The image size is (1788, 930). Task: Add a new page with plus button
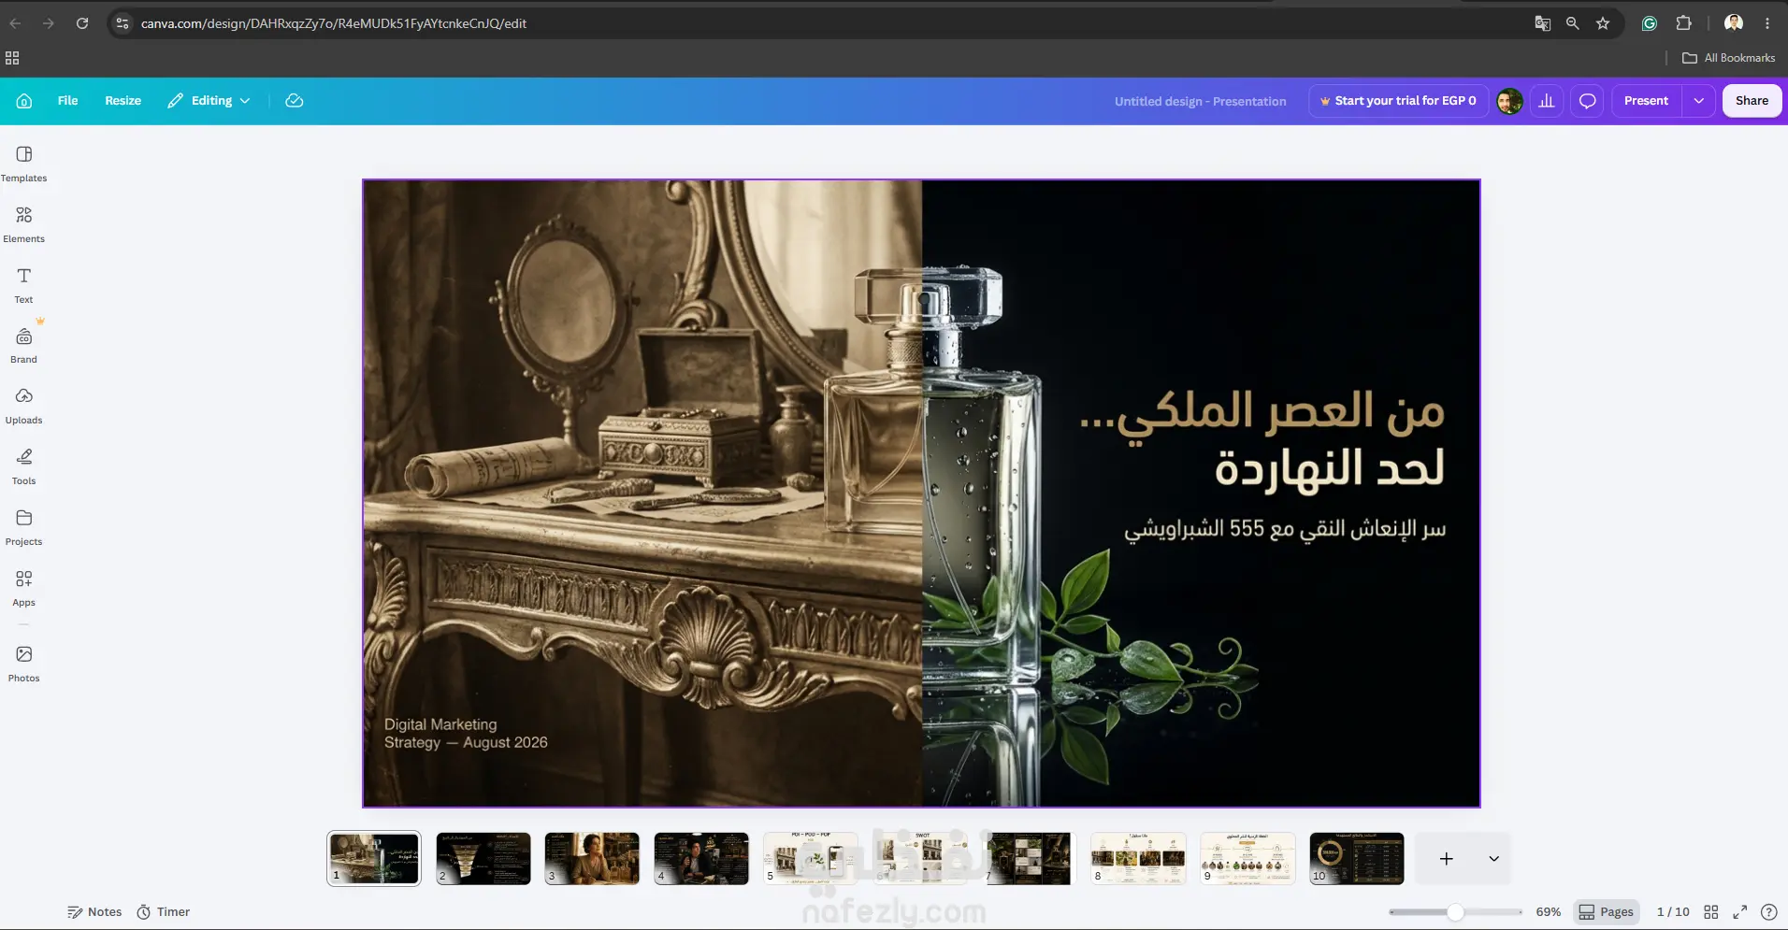[1447, 859]
